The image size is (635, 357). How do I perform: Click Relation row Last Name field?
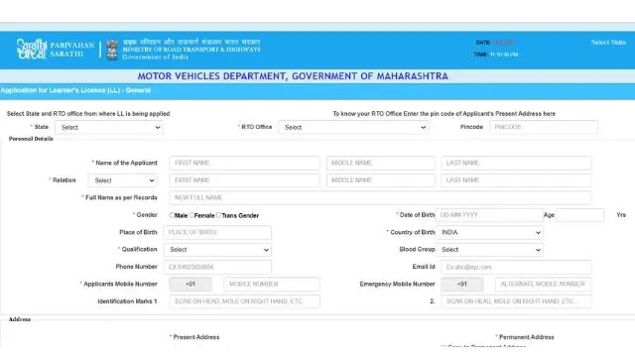pyautogui.click(x=516, y=180)
